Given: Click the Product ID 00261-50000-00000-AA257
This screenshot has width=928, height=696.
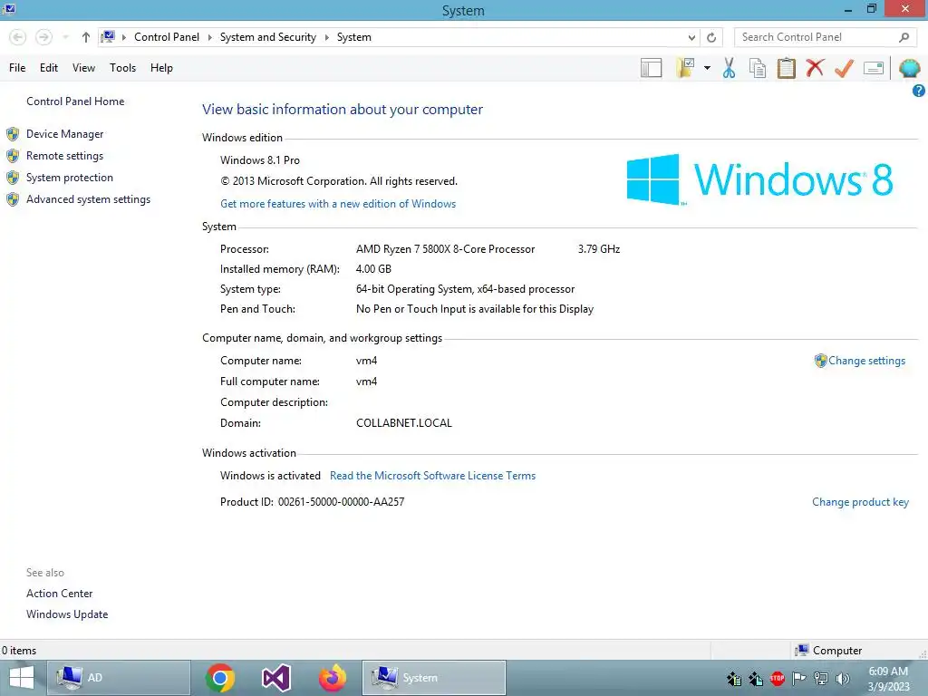Looking at the screenshot, I should (341, 502).
